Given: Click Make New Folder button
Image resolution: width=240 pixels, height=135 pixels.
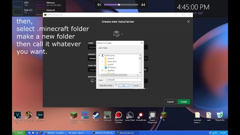Looking at the screenshot, I should 106,85.
